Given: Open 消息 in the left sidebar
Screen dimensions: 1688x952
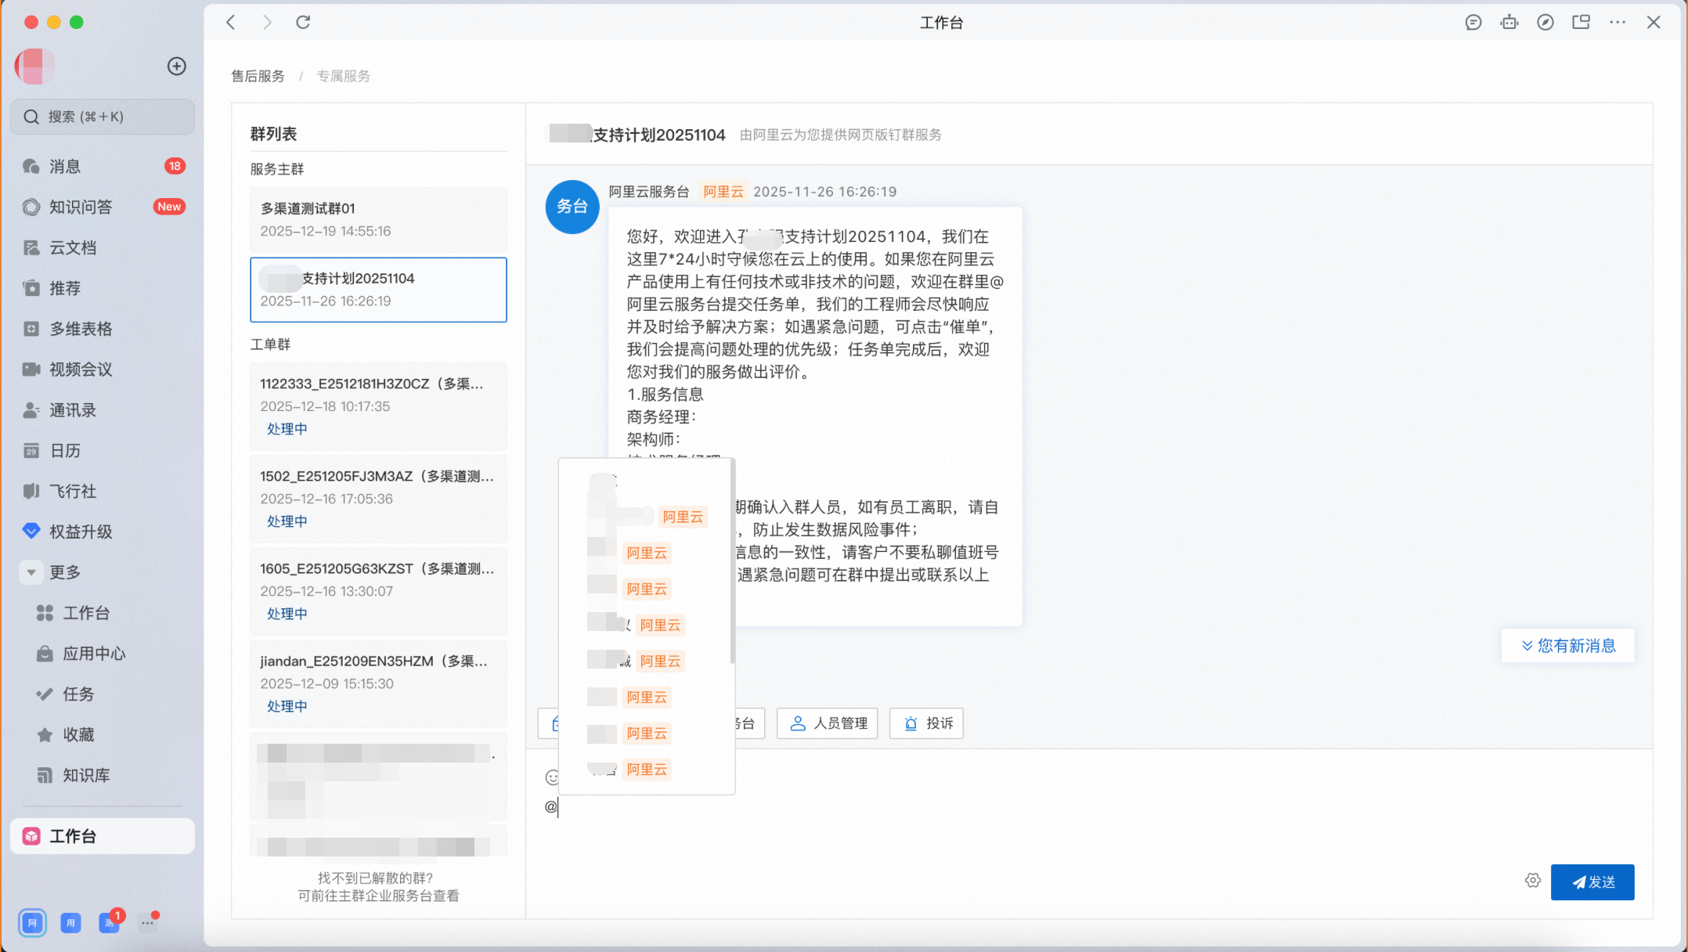Looking at the screenshot, I should click(65, 167).
